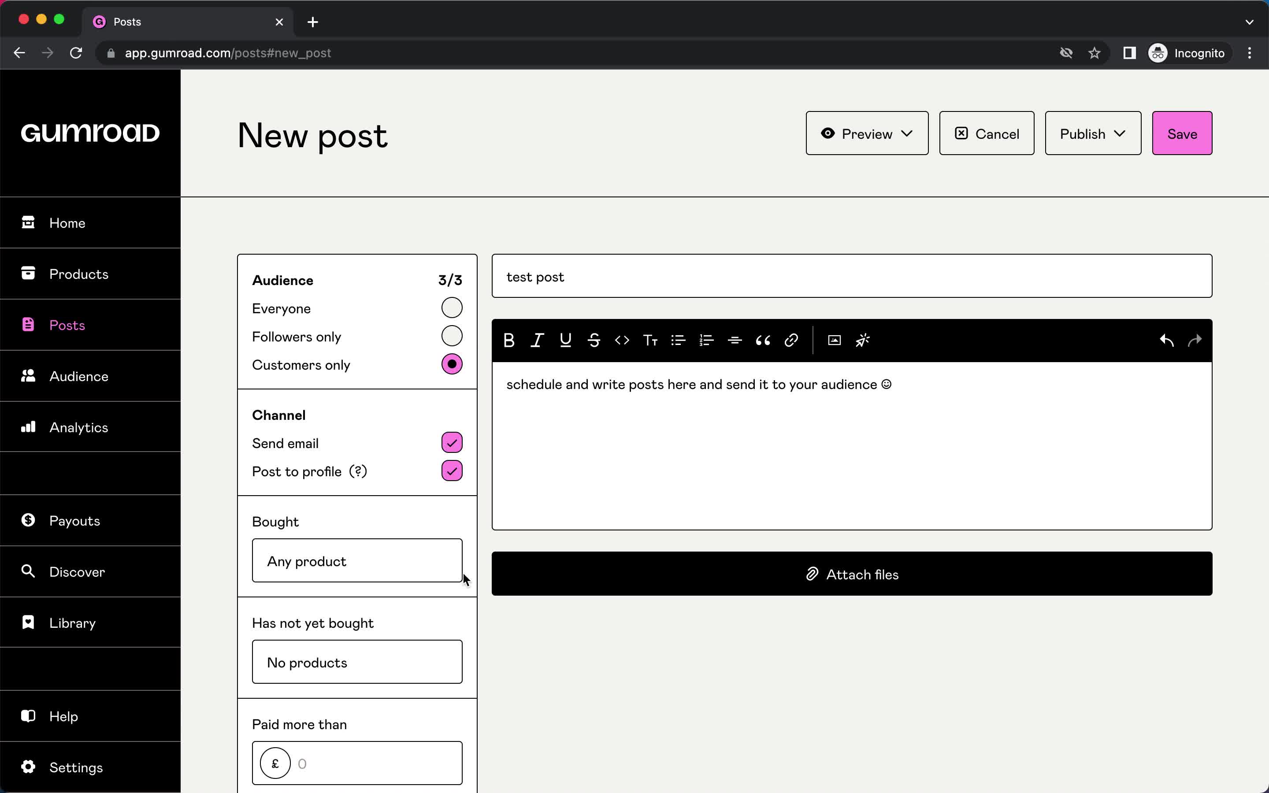Click the Post to profile help icon

click(358, 471)
